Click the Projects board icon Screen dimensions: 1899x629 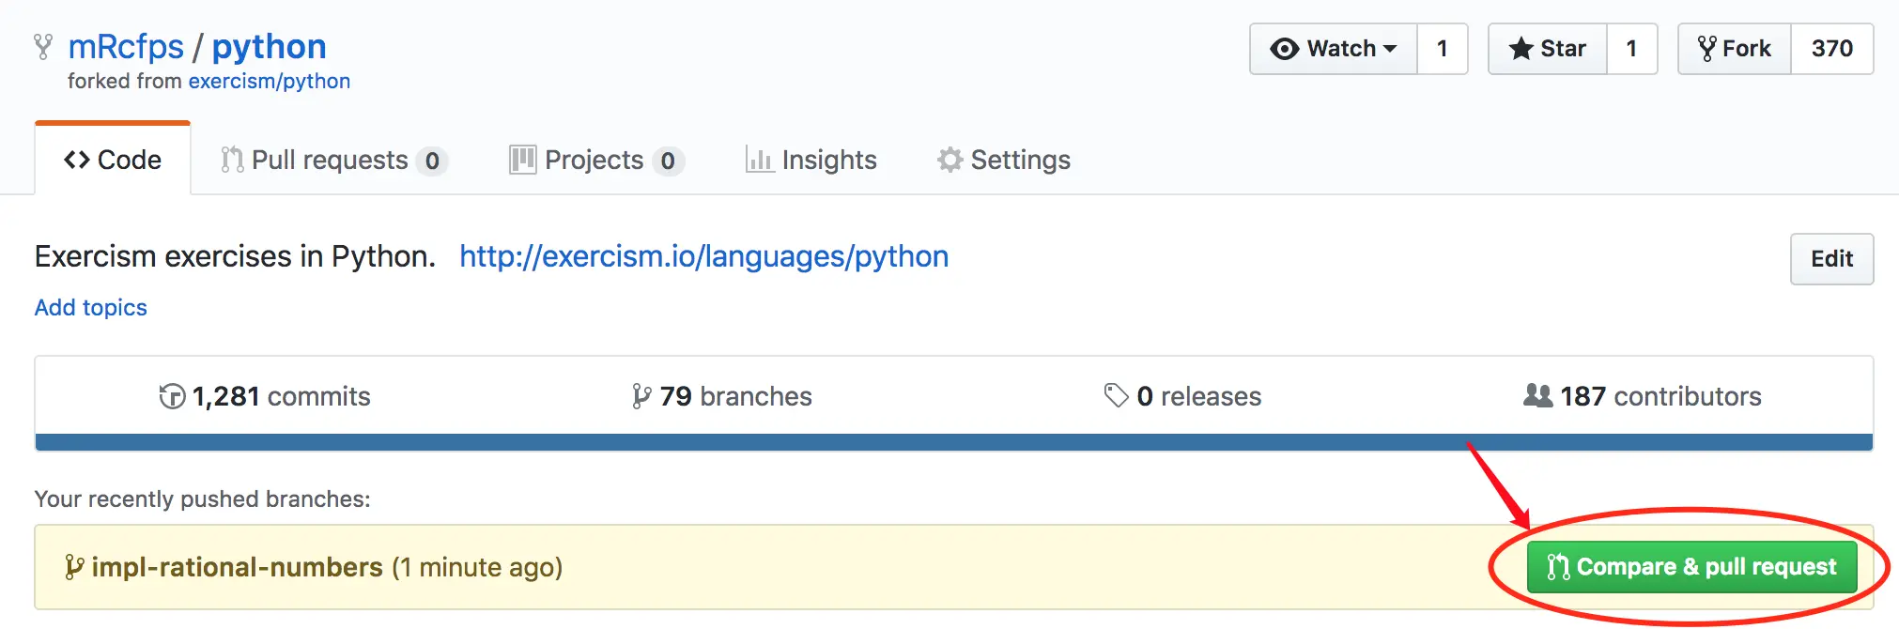[522, 161]
